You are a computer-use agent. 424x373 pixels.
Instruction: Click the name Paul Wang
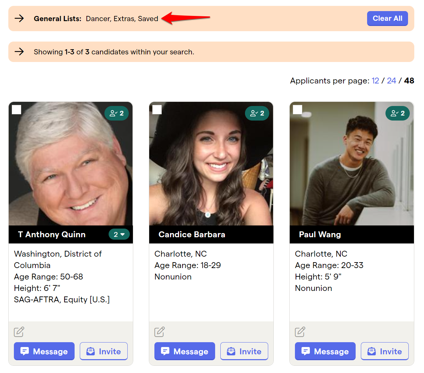pos(320,234)
